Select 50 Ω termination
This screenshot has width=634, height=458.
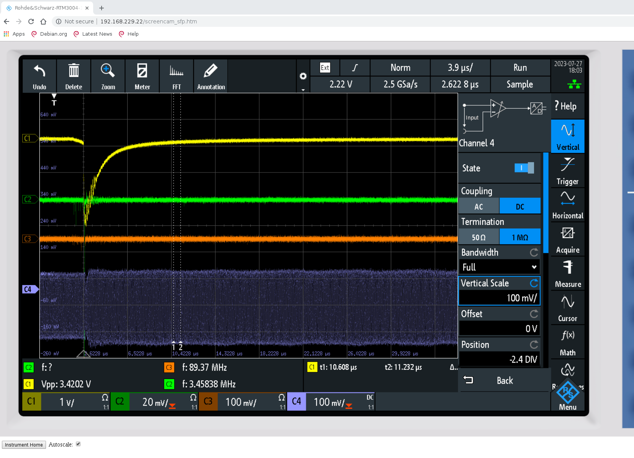[479, 237]
